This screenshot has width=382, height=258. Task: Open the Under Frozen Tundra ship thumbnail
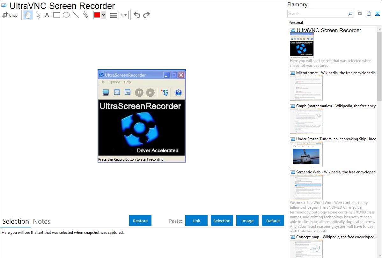tap(306, 154)
